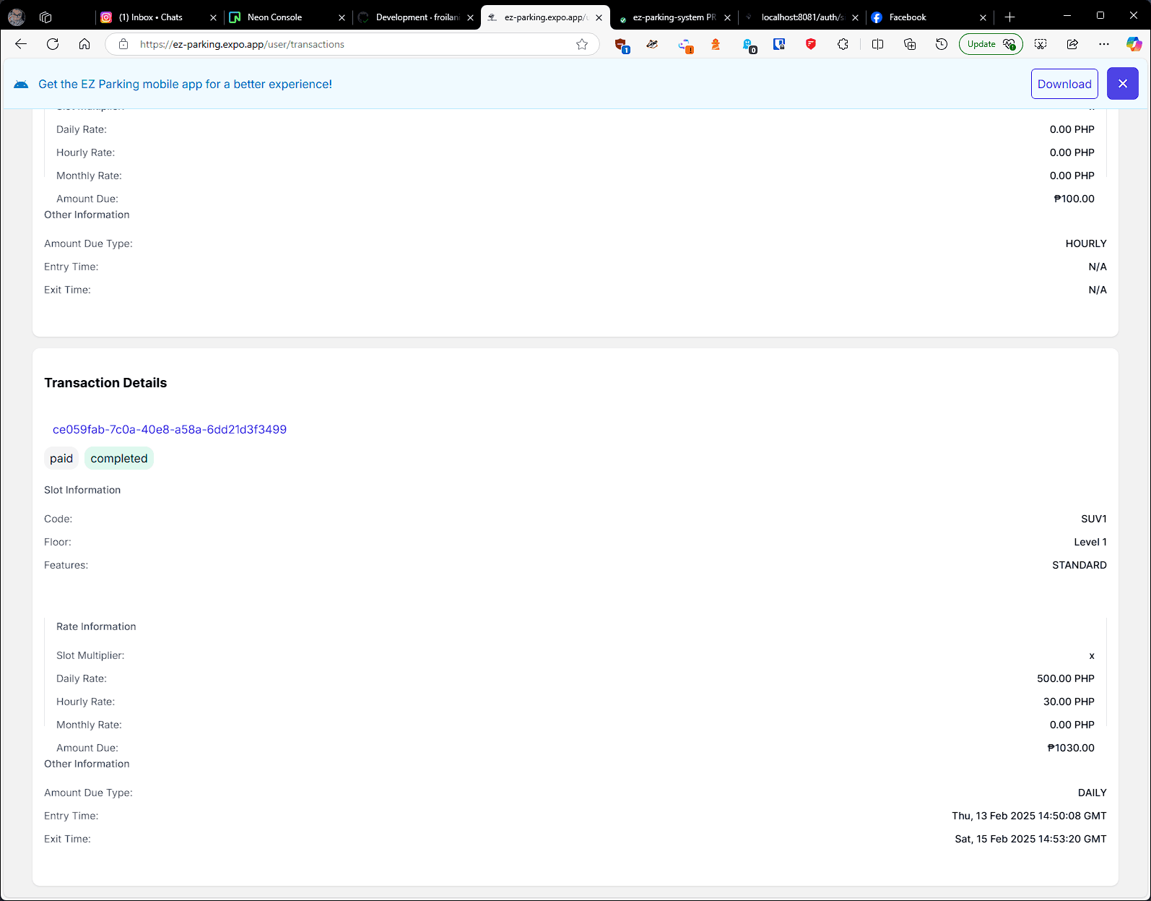Open browser History clock icon
1151x901 pixels.
941,44
